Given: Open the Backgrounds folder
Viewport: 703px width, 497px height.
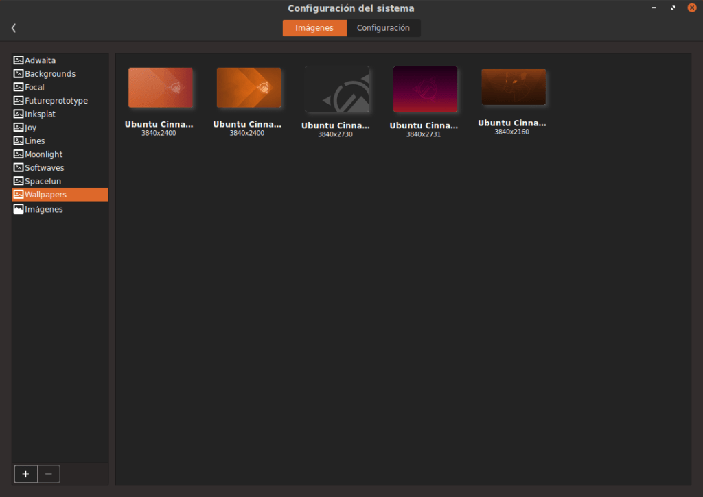Looking at the screenshot, I should [x=50, y=74].
